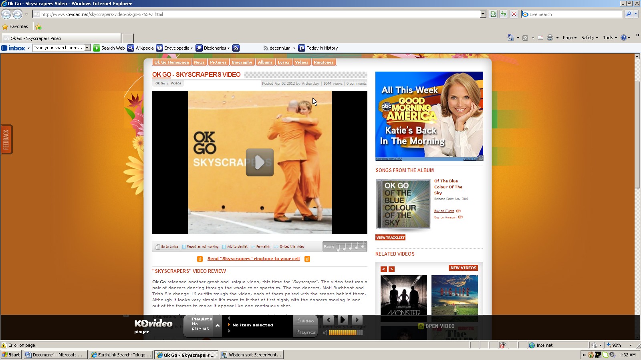Switch to Video mode in KOvideo player

click(x=305, y=321)
